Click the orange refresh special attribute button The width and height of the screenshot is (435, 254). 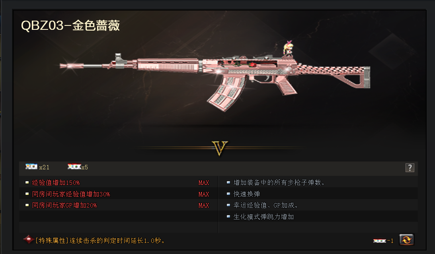tap(406, 240)
